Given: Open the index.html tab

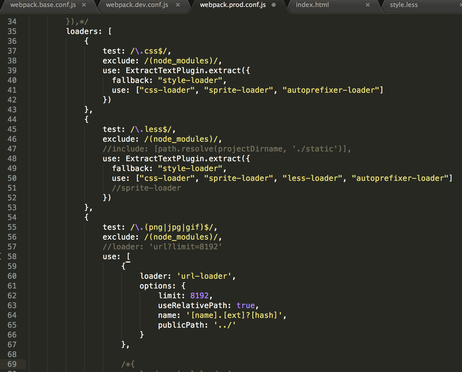Looking at the screenshot, I should coord(312,5).
